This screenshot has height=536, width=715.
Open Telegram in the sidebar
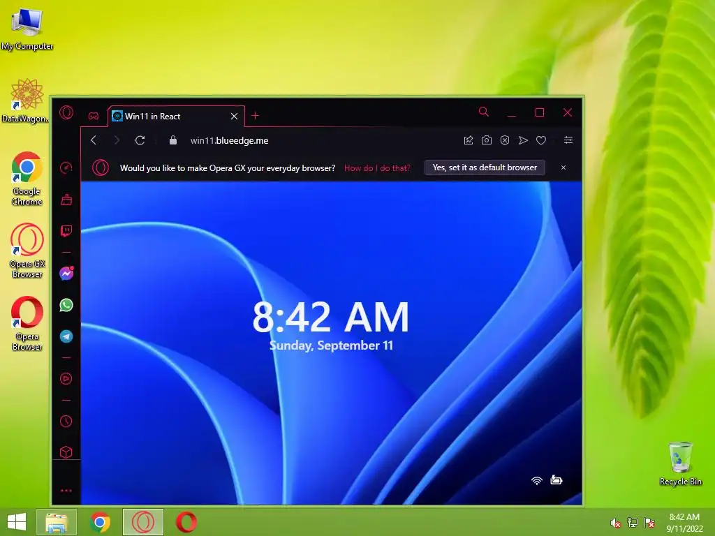[66, 336]
